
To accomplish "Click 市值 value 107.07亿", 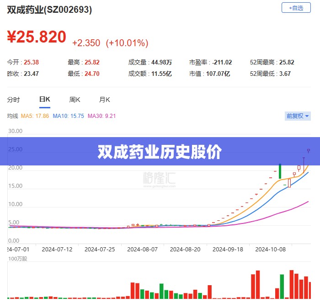I will (x=218, y=74).
